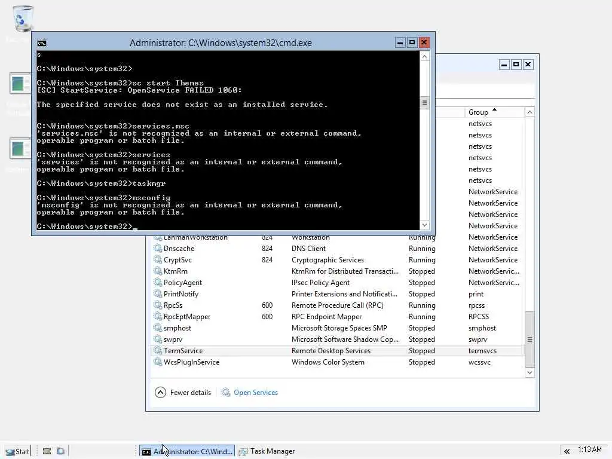Viewport: 612px width, 459px height.
Task: Click gear icon next to Dnscache service
Action: 158,248
